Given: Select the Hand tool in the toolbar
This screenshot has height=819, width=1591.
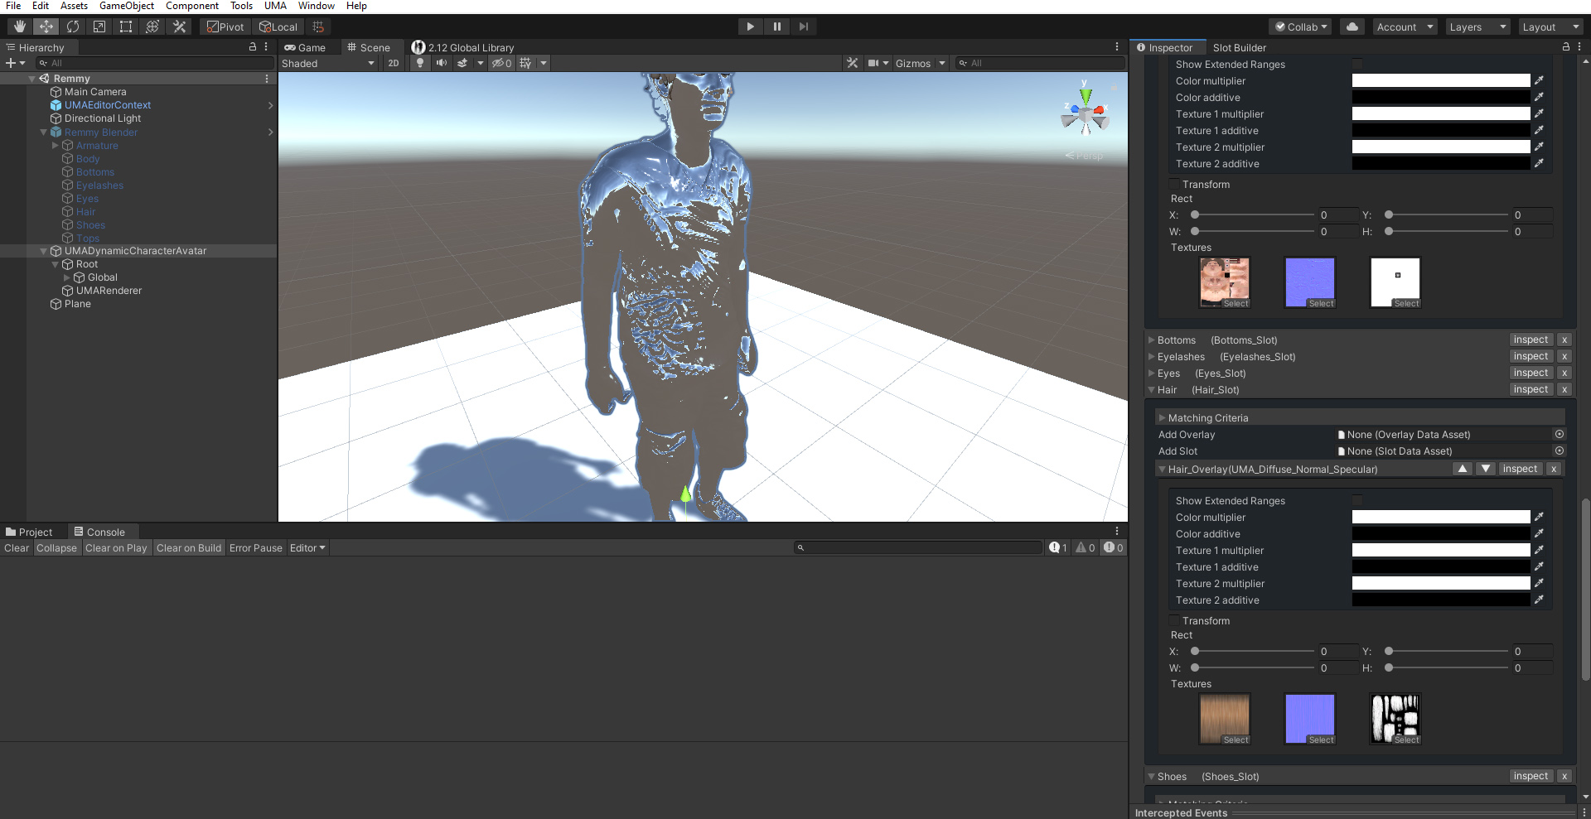Looking at the screenshot, I should [20, 26].
